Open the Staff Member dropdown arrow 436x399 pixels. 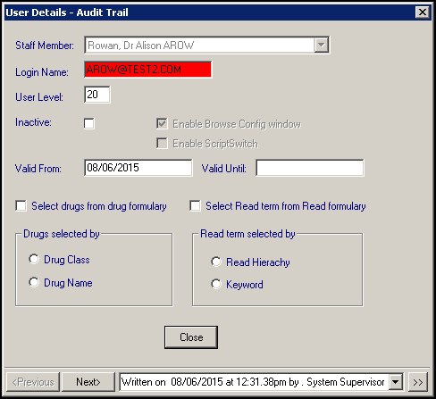321,46
